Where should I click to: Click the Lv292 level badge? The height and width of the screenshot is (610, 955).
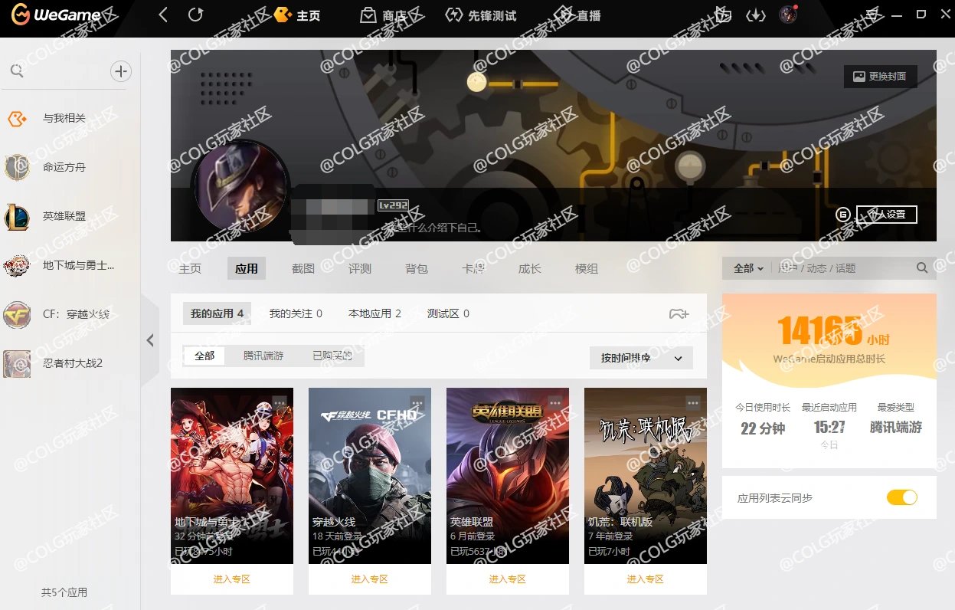393,205
